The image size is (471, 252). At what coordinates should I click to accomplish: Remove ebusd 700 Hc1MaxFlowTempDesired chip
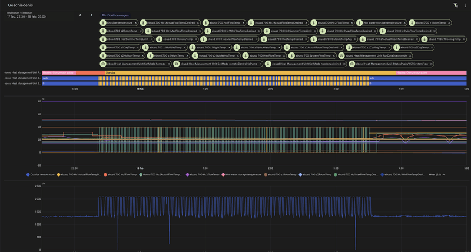[x=200, y=31]
